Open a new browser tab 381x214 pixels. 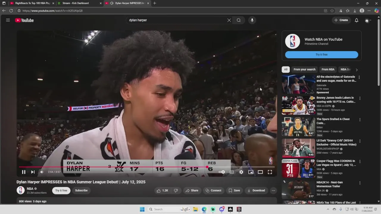pos(154,3)
